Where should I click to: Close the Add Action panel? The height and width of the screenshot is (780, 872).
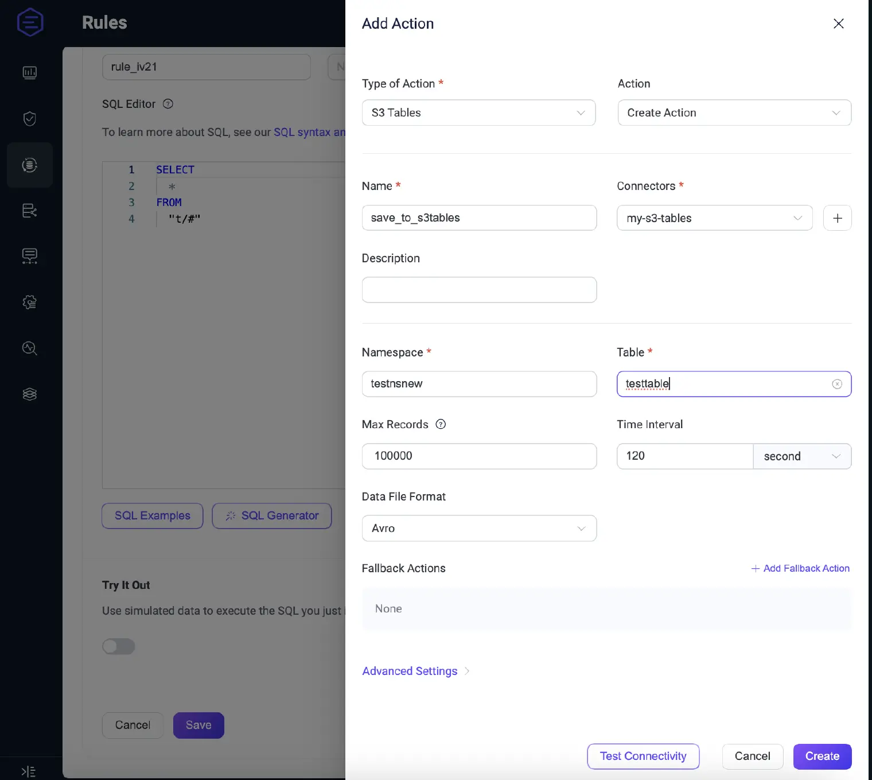pyautogui.click(x=838, y=24)
